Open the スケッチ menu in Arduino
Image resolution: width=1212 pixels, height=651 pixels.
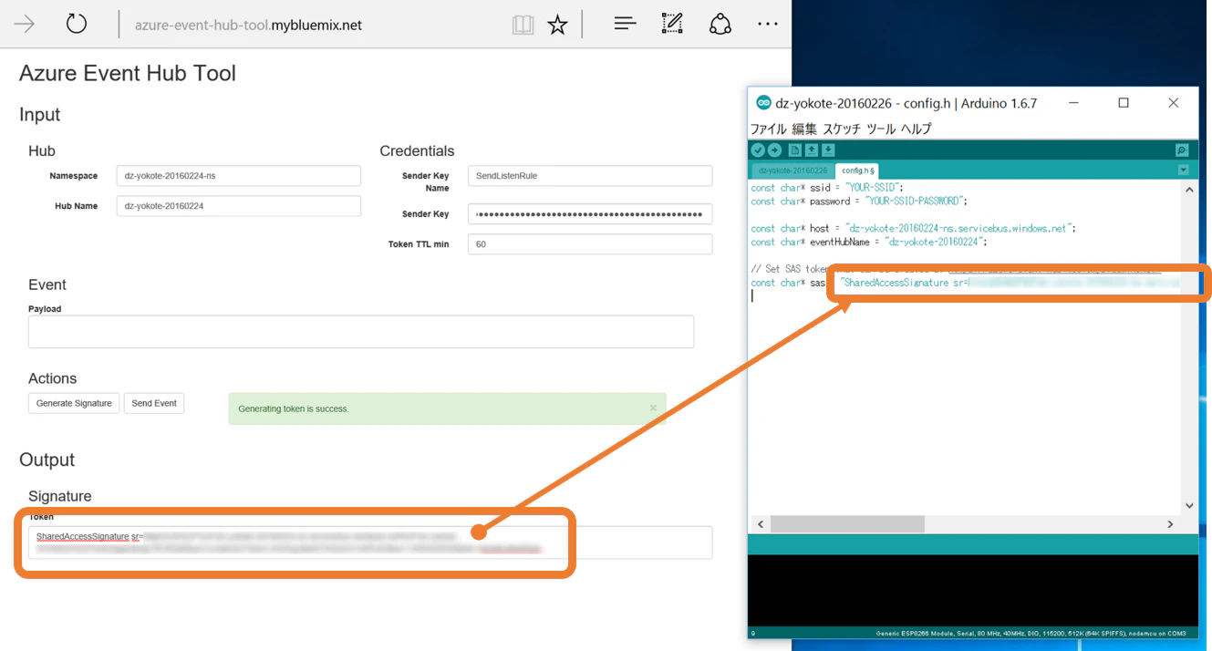point(843,129)
